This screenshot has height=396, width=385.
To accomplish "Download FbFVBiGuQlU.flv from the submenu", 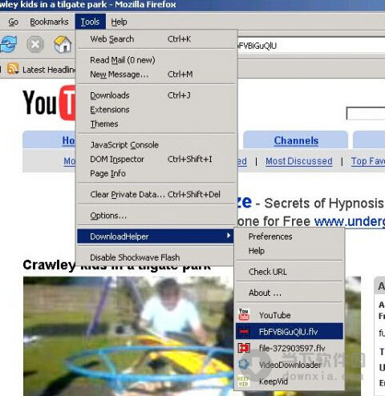I will coord(290,331).
